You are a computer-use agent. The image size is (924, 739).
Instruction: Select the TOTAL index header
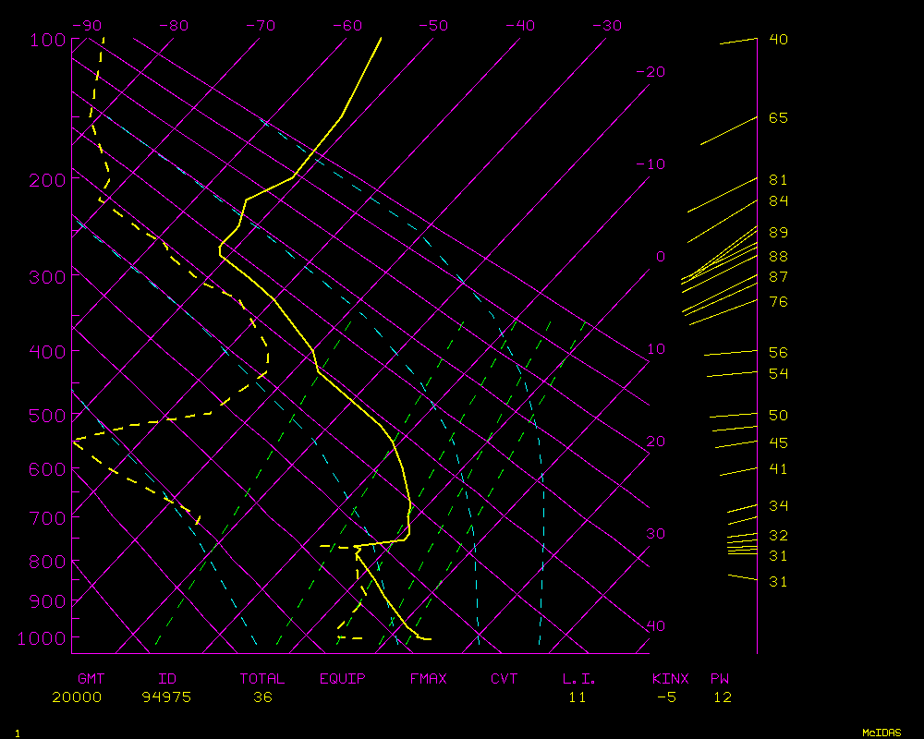pyautogui.click(x=262, y=679)
